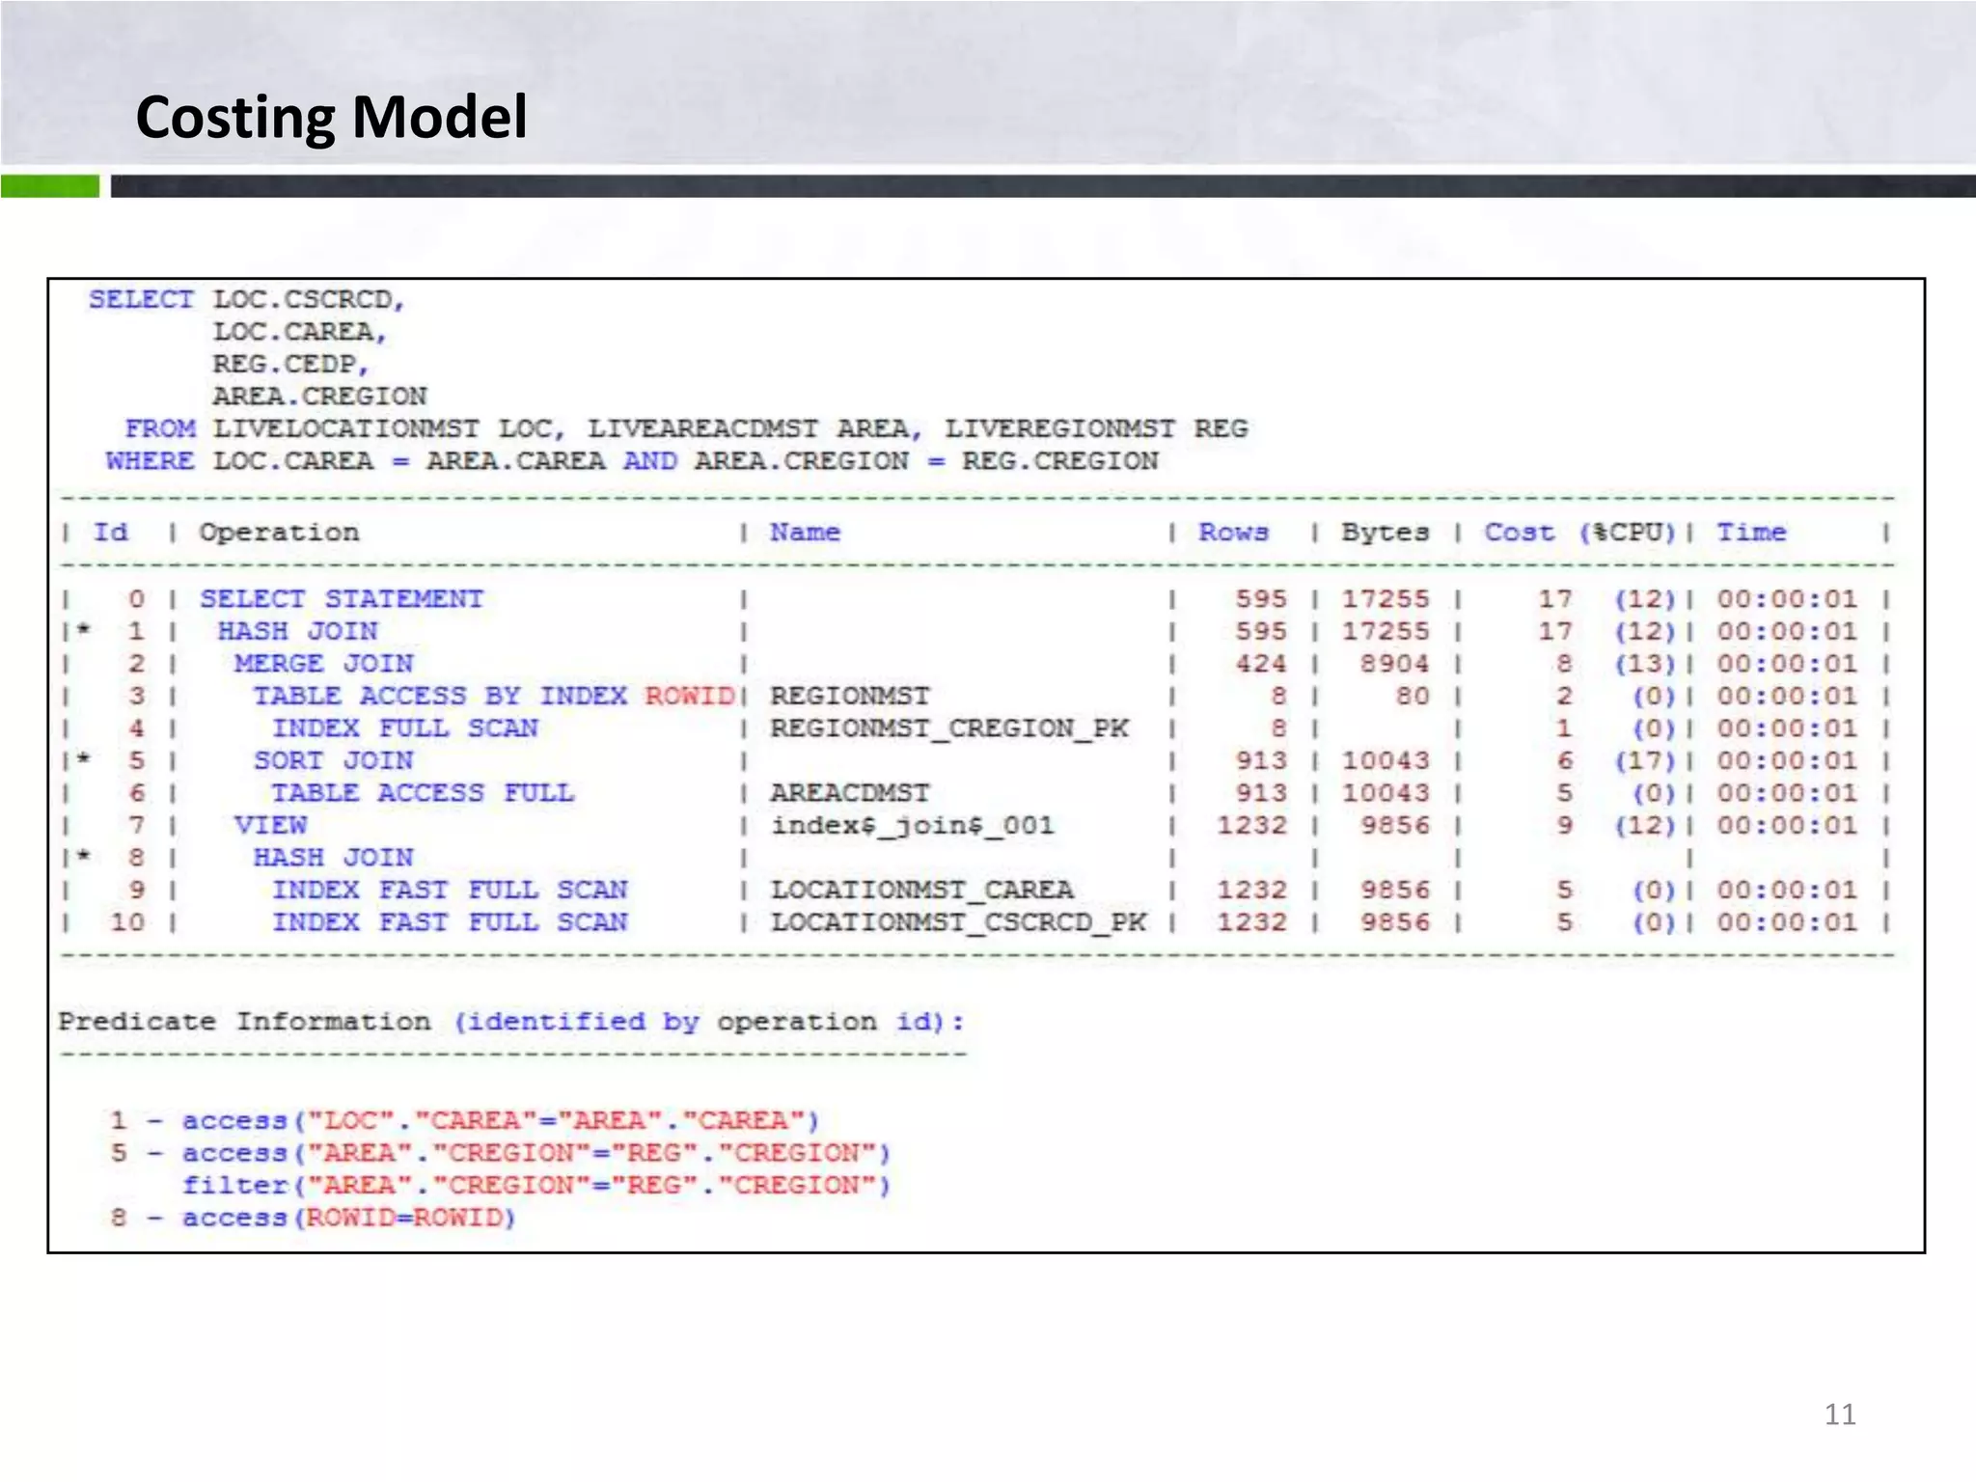Click the top-level 'HASH JOIN' operation at id 1
Image resolution: width=1976 pixels, height=1482 pixels.
pos(297,632)
